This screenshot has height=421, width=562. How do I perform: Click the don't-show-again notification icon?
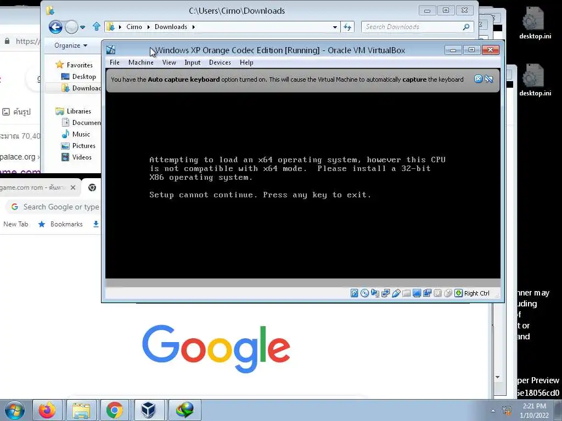point(489,79)
